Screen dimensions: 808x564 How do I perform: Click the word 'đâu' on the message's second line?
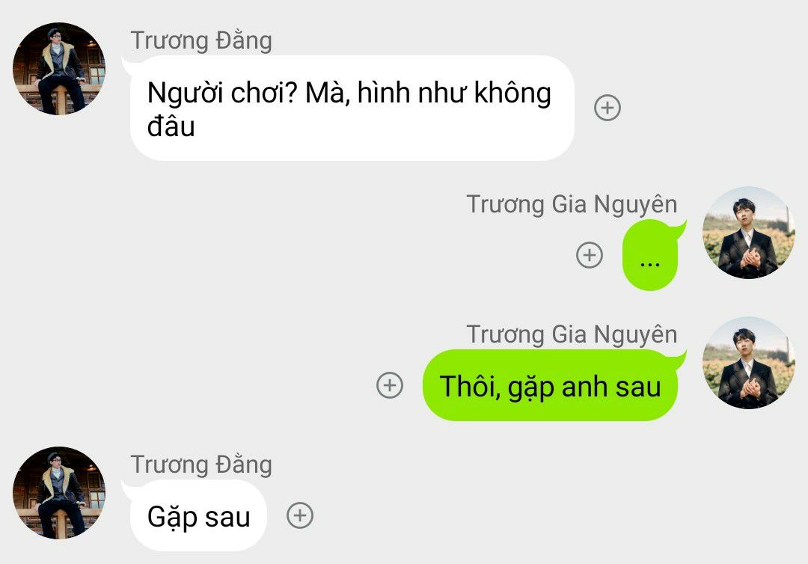(x=171, y=126)
